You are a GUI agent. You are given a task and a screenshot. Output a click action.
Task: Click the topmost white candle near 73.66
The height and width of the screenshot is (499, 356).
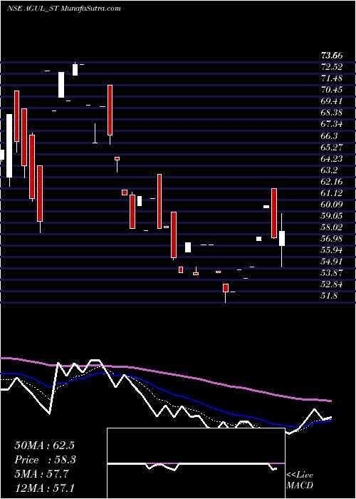75,69
